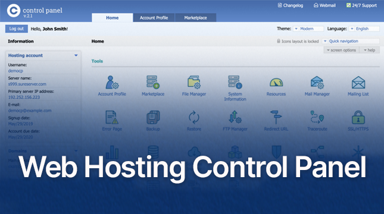Open the Quick navigation dropdown

(351, 41)
